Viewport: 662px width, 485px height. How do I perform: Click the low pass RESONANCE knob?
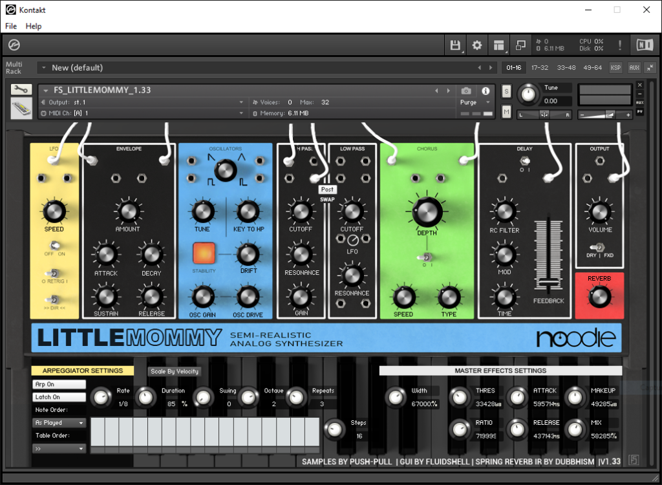pos(352,275)
